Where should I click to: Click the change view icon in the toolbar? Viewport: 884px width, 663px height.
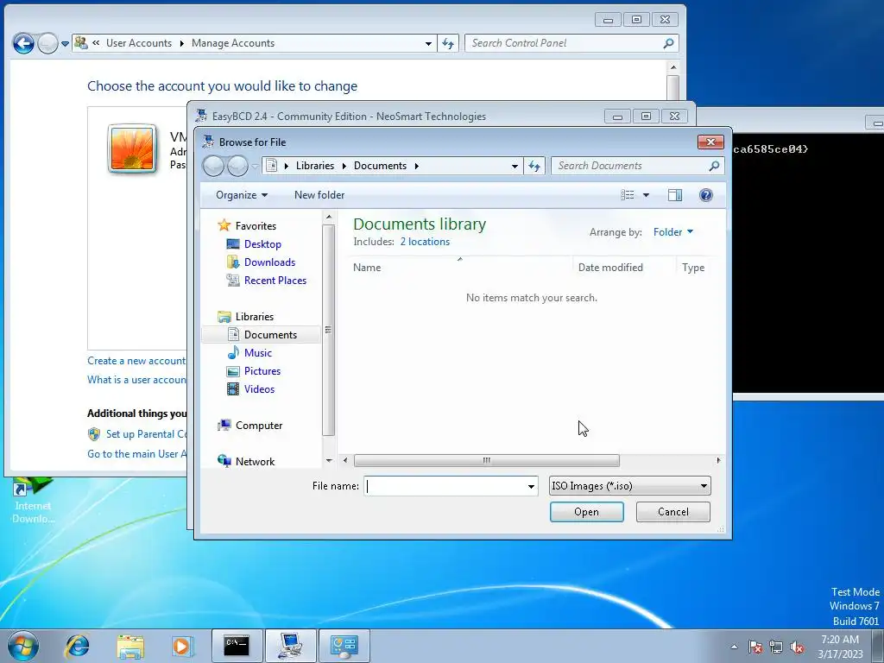[627, 195]
